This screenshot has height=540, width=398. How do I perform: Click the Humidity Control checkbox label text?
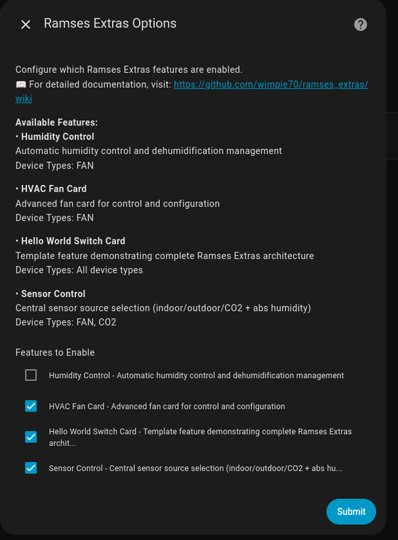point(196,375)
